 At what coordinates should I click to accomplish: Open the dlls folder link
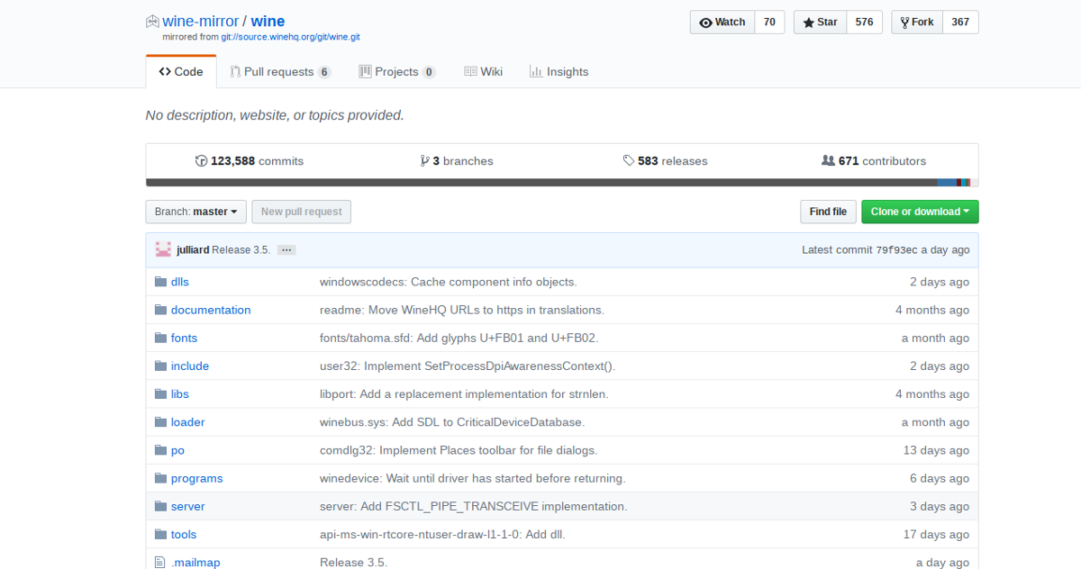[180, 282]
